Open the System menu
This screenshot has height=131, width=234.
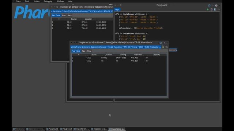click(x=37, y=1)
